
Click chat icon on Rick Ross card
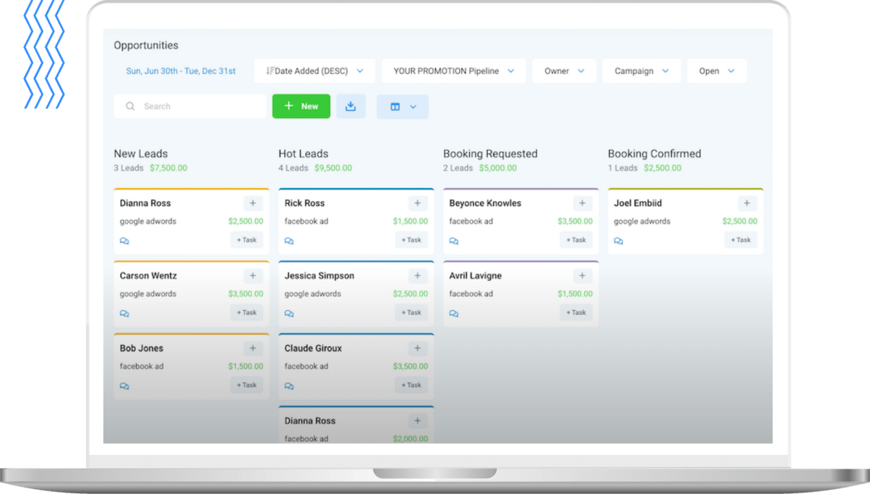point(289,241)
